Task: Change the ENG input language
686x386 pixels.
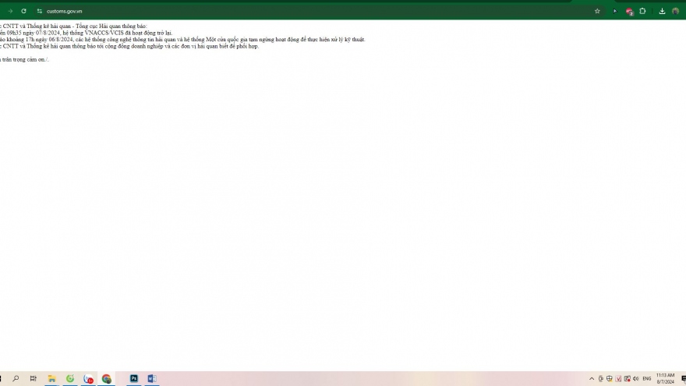Action: point(647,378)
